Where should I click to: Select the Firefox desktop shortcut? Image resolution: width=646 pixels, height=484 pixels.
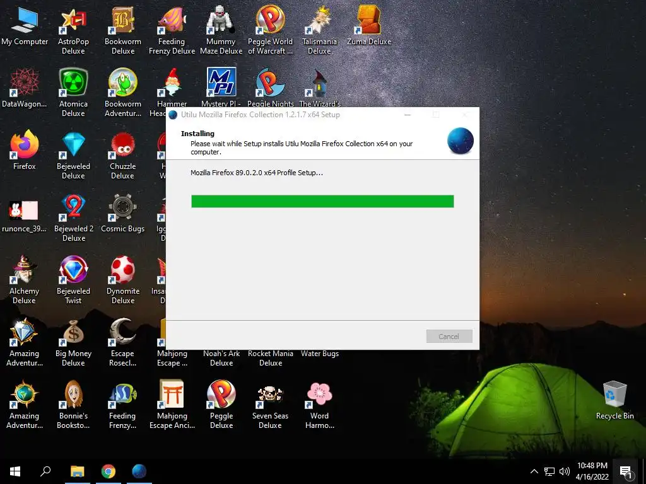[x=25, y=151]
